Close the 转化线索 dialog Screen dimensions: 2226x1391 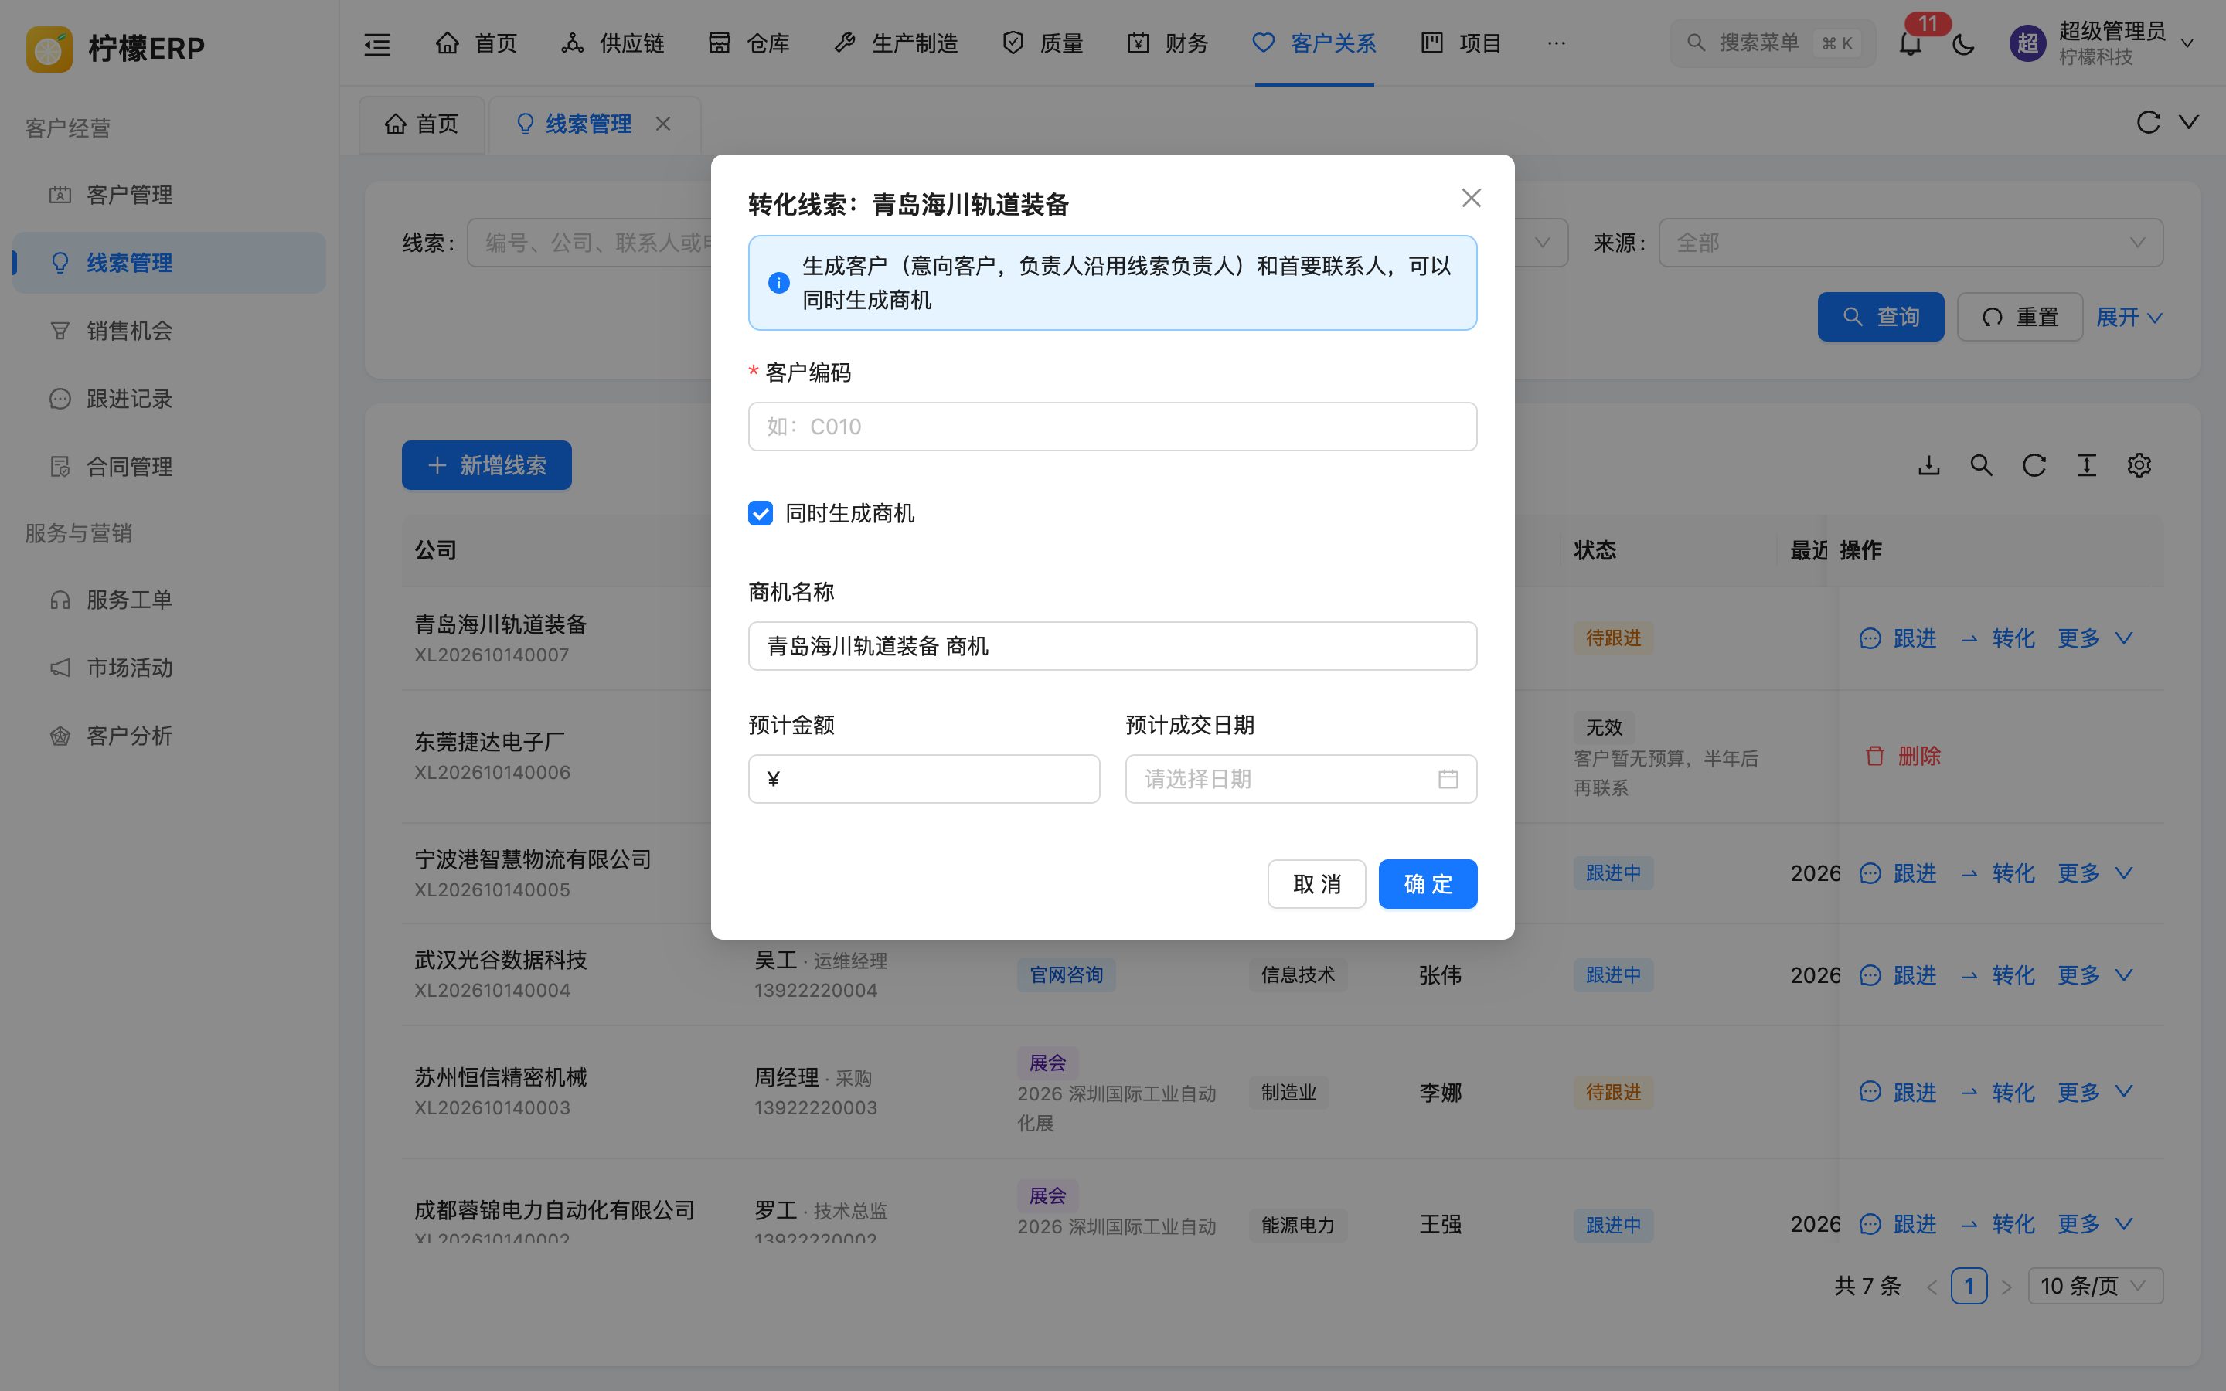pyautogui.click(x=1471, y=198)
